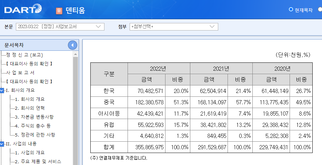The width and height of the screenshot is (322, 165).
Task: Click the 본문 field label
Action: pos(8,27)
